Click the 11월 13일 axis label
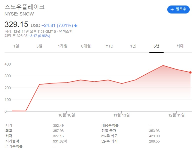The width and height of the screenshot is (194, 151). 121,115
